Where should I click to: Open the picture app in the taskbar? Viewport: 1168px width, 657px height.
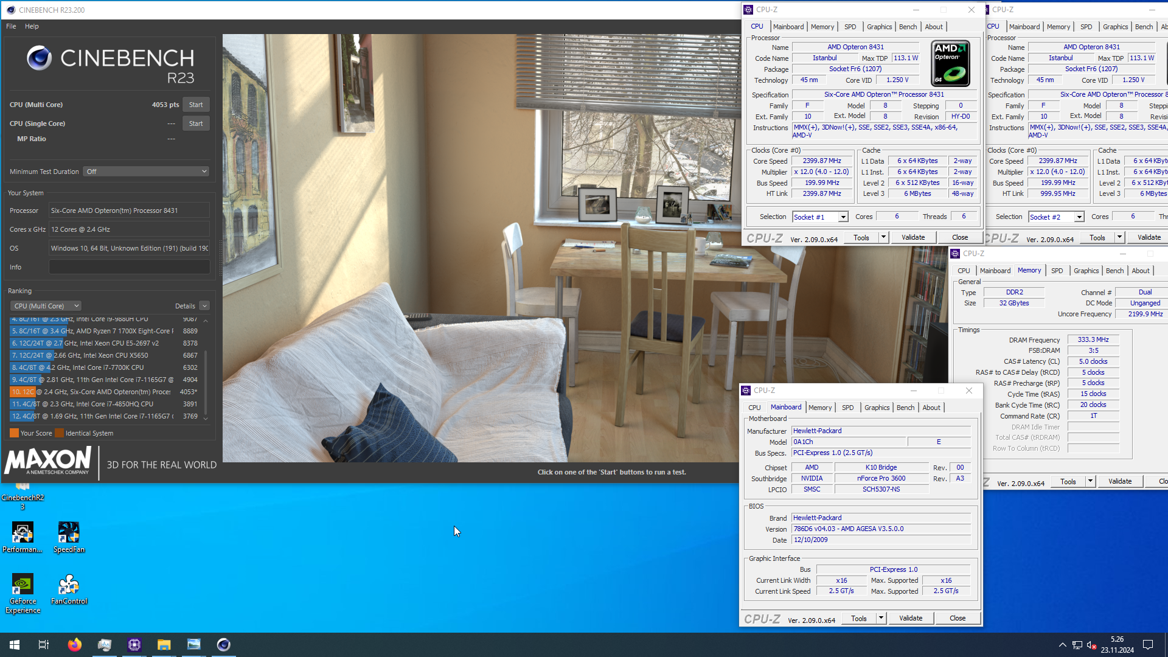(194, 645)
